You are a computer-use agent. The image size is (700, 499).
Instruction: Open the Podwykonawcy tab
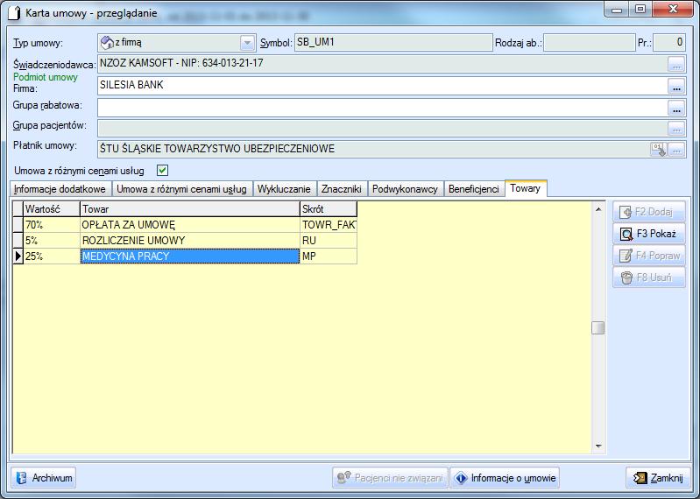pos(405,189)
